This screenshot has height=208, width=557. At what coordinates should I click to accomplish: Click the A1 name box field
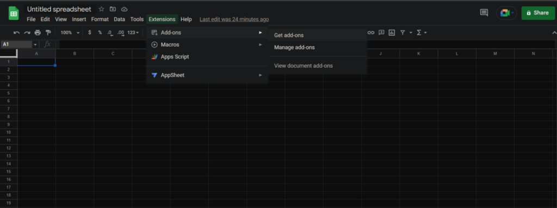(17, 44)
